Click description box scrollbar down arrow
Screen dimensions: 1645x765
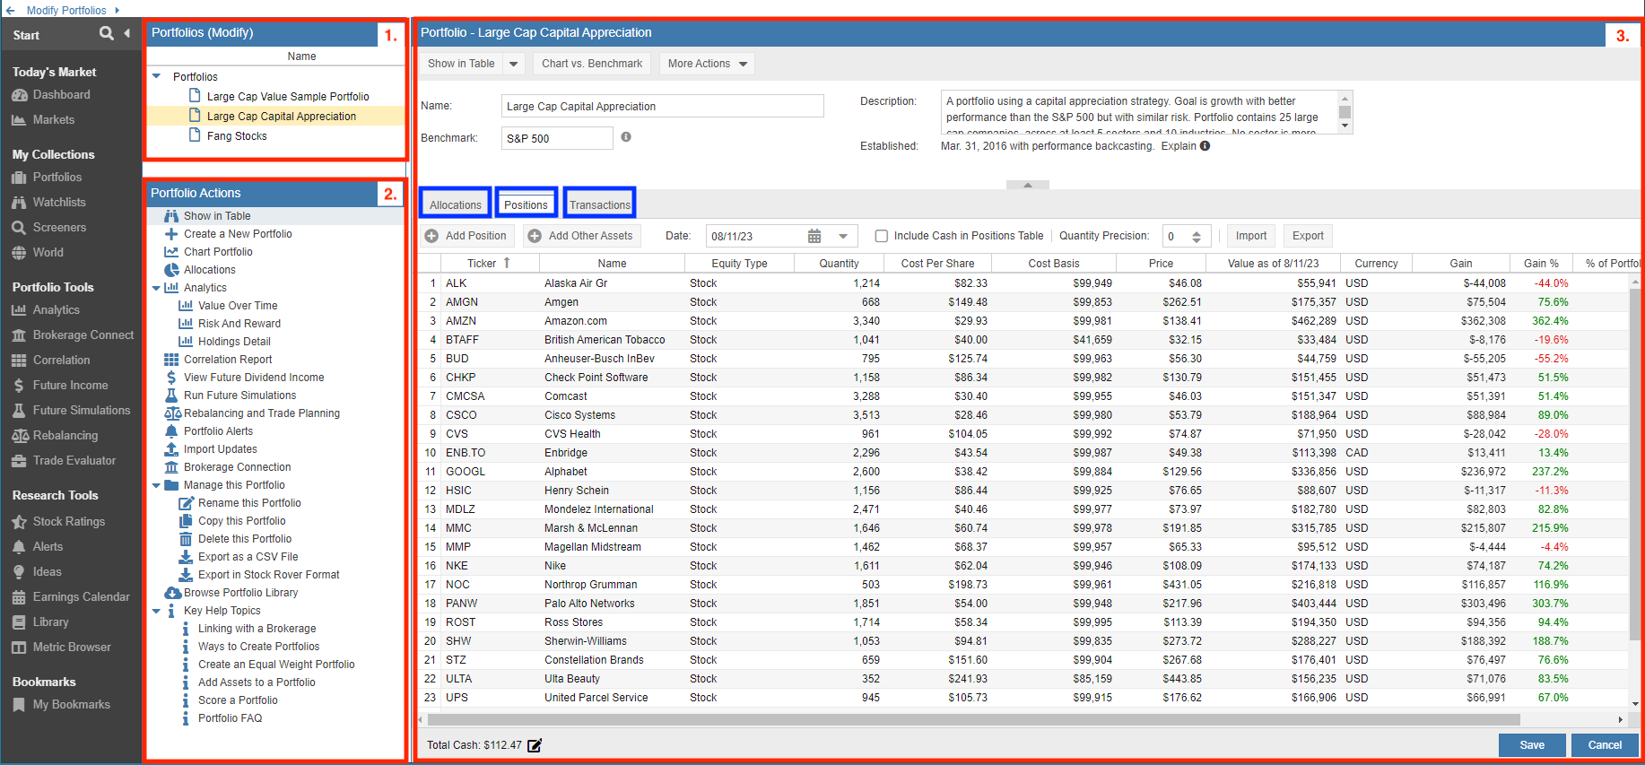point(1345,126)
